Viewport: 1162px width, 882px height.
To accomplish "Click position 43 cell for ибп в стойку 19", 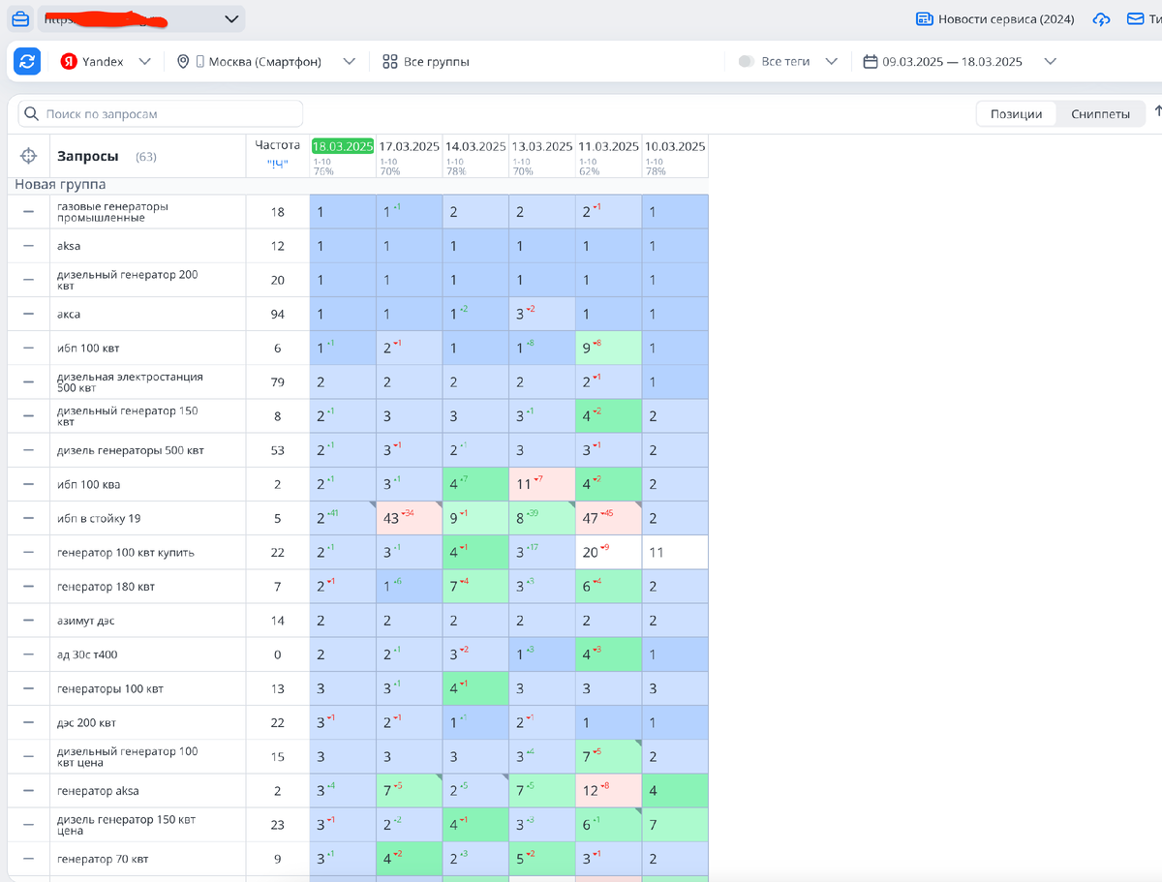I will click(x=410, y=518).
